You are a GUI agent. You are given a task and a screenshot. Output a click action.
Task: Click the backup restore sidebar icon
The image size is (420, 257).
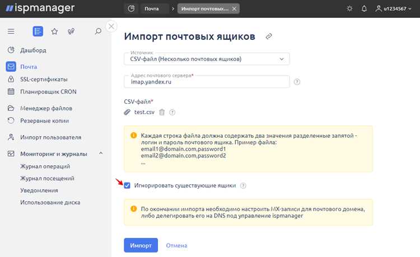(x=11, y=120)
